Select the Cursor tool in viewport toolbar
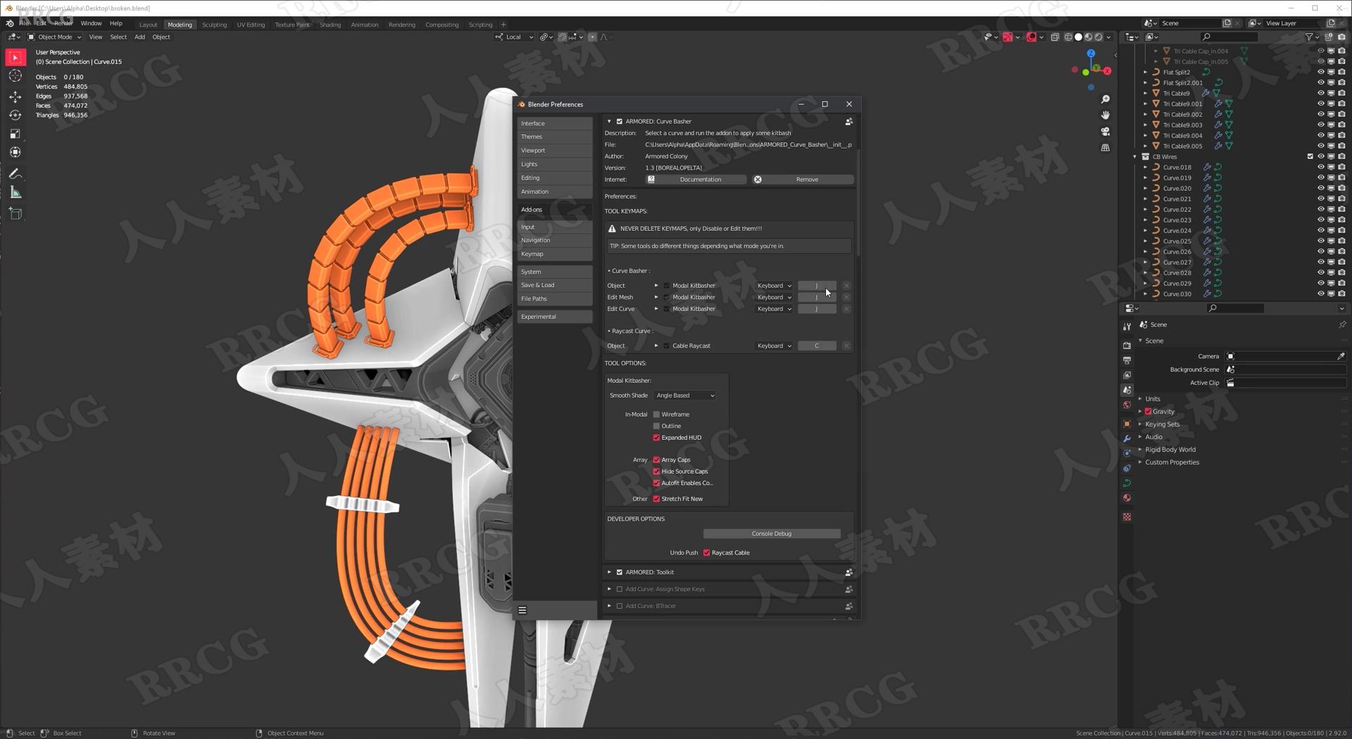Image resolution: width=1352 pixels, height=739 pixels. coord(15,76)
